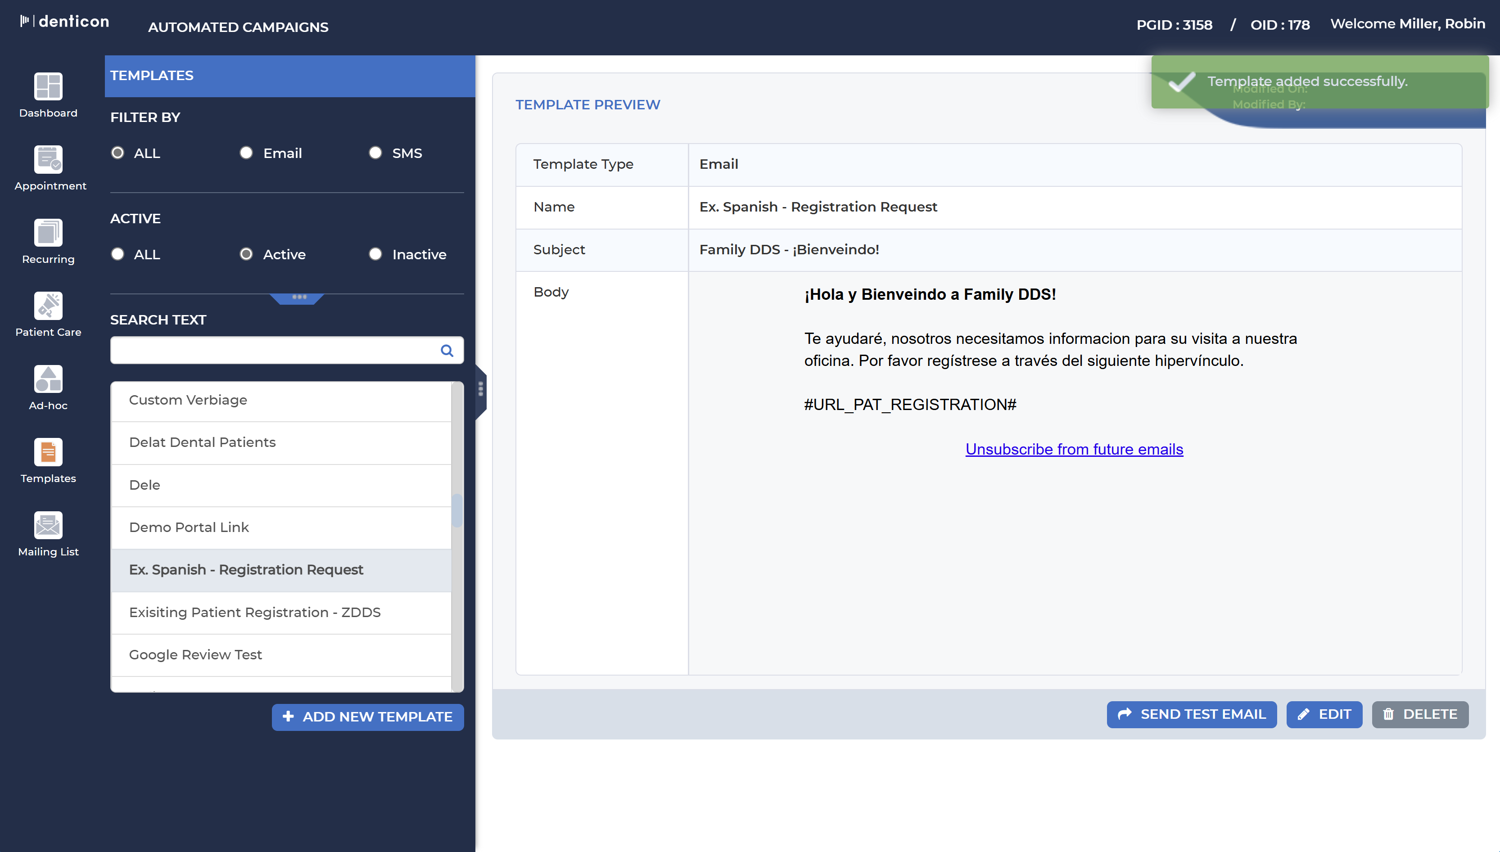The image size is (1500, 852).
Task: Select Ex. Spanish - Registration Request template
Action: coord(281,571)
